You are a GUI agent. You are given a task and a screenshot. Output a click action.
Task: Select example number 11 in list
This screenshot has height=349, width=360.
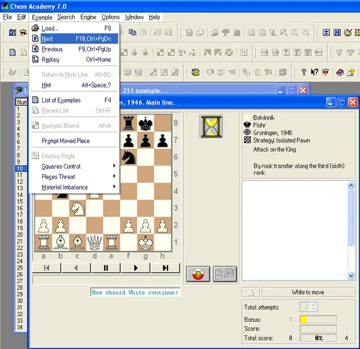20,175
